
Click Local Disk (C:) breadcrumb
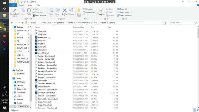[x=45, y=23]
